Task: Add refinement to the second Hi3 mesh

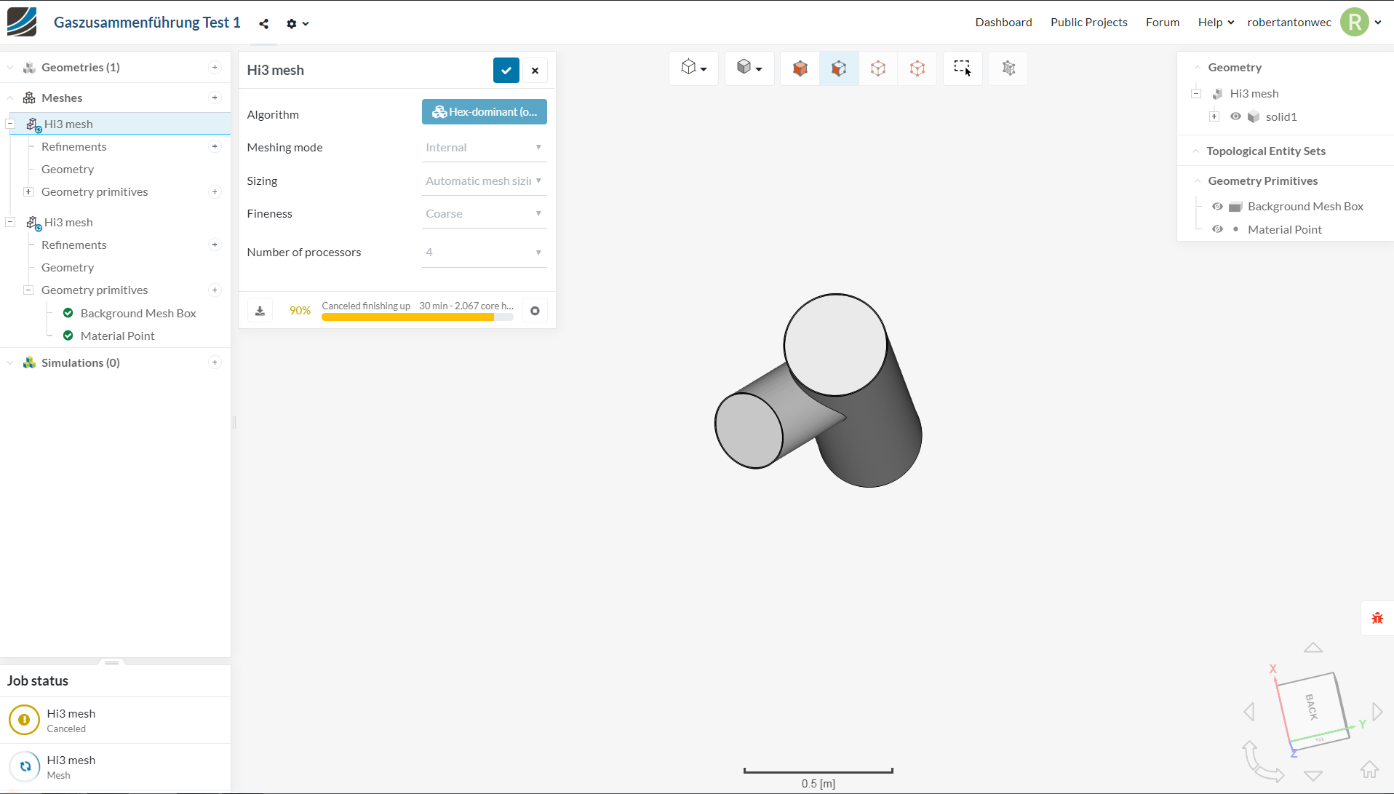Action: [215, 245]
